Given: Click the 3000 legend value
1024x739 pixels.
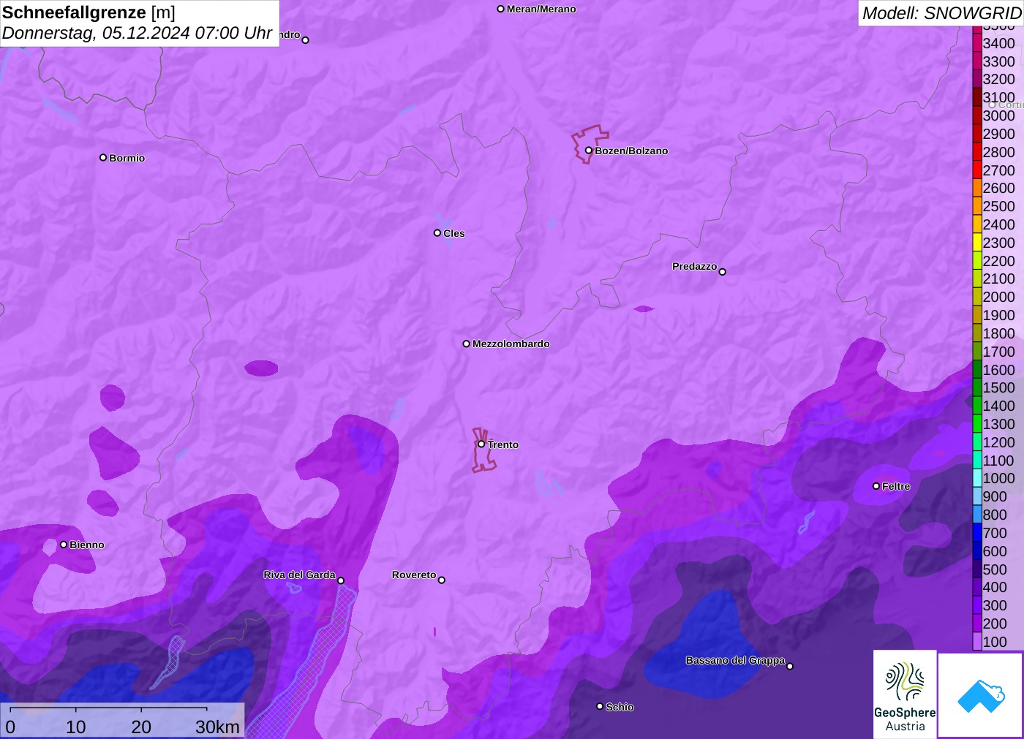Looking at the screenshot, I should [x=999, y=115].
